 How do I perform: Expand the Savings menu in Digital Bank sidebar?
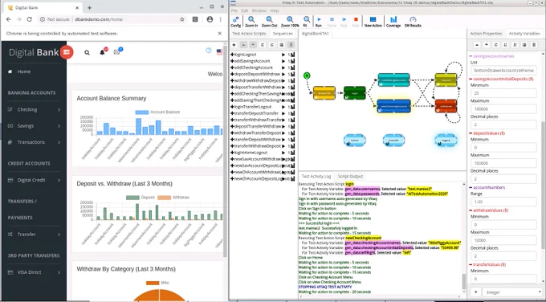pos(34,126)
